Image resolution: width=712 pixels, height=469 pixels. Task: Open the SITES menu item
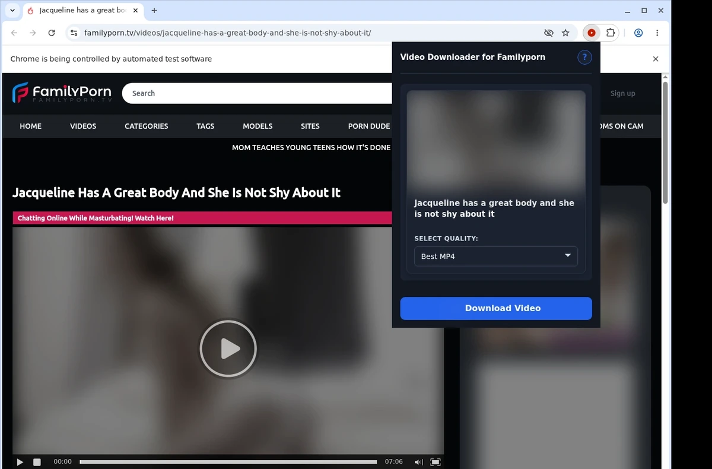310,126
